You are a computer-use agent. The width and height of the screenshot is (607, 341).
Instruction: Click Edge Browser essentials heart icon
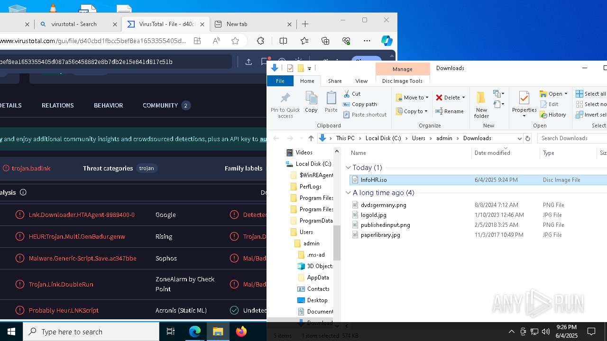[x=346, y=41]
